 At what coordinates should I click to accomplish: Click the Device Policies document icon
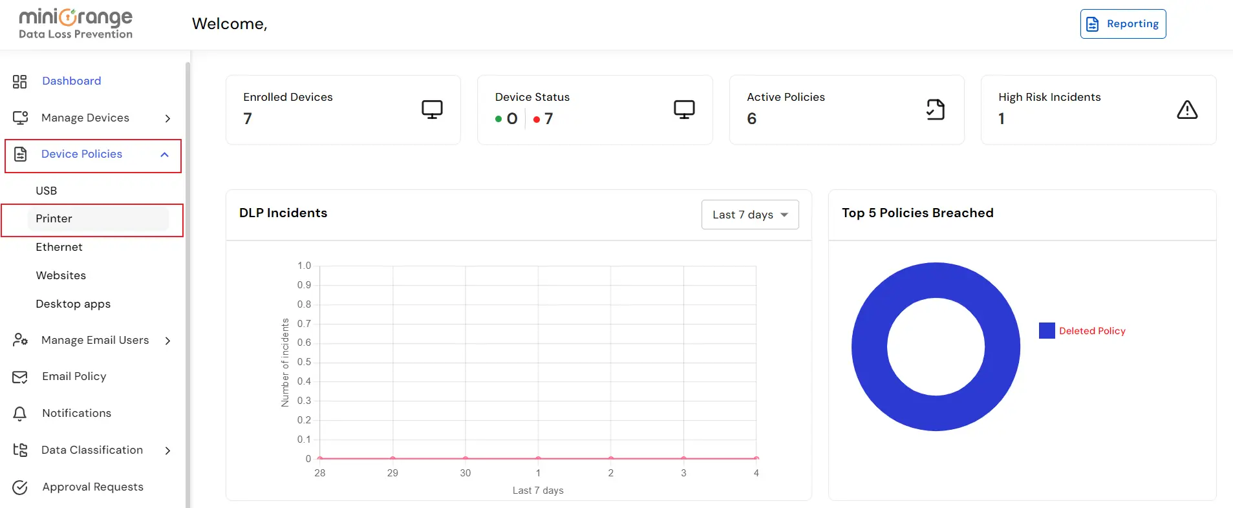21,154
